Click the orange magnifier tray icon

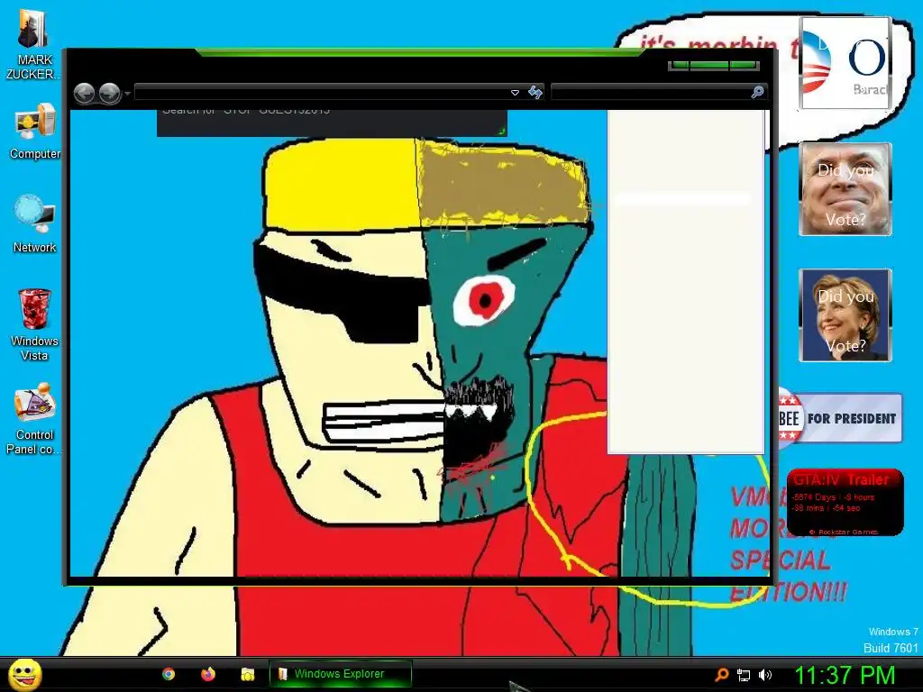[722, 674]
